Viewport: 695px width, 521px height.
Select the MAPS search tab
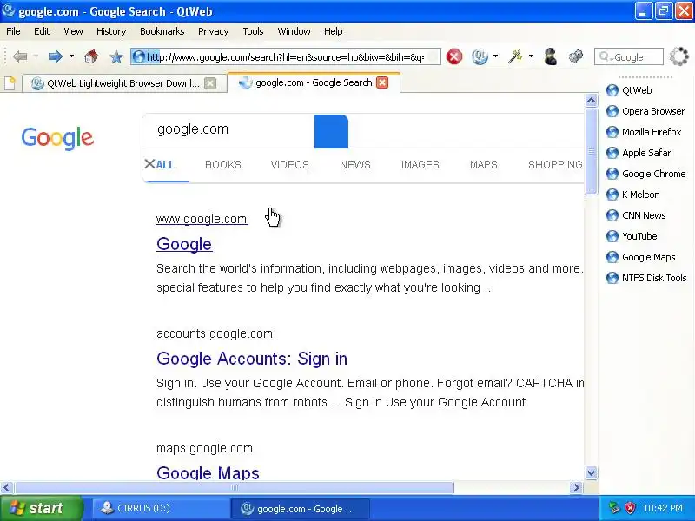pos(484,165)
